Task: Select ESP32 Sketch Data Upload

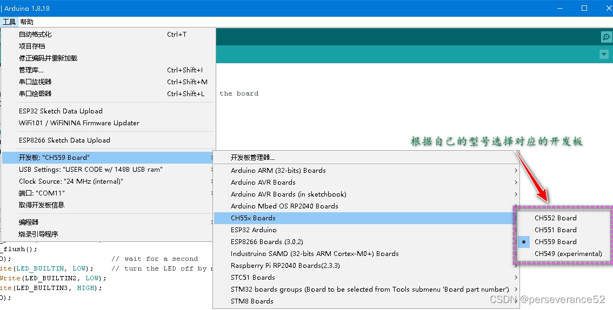Action: pyautogui.click(x=108, y=111)
